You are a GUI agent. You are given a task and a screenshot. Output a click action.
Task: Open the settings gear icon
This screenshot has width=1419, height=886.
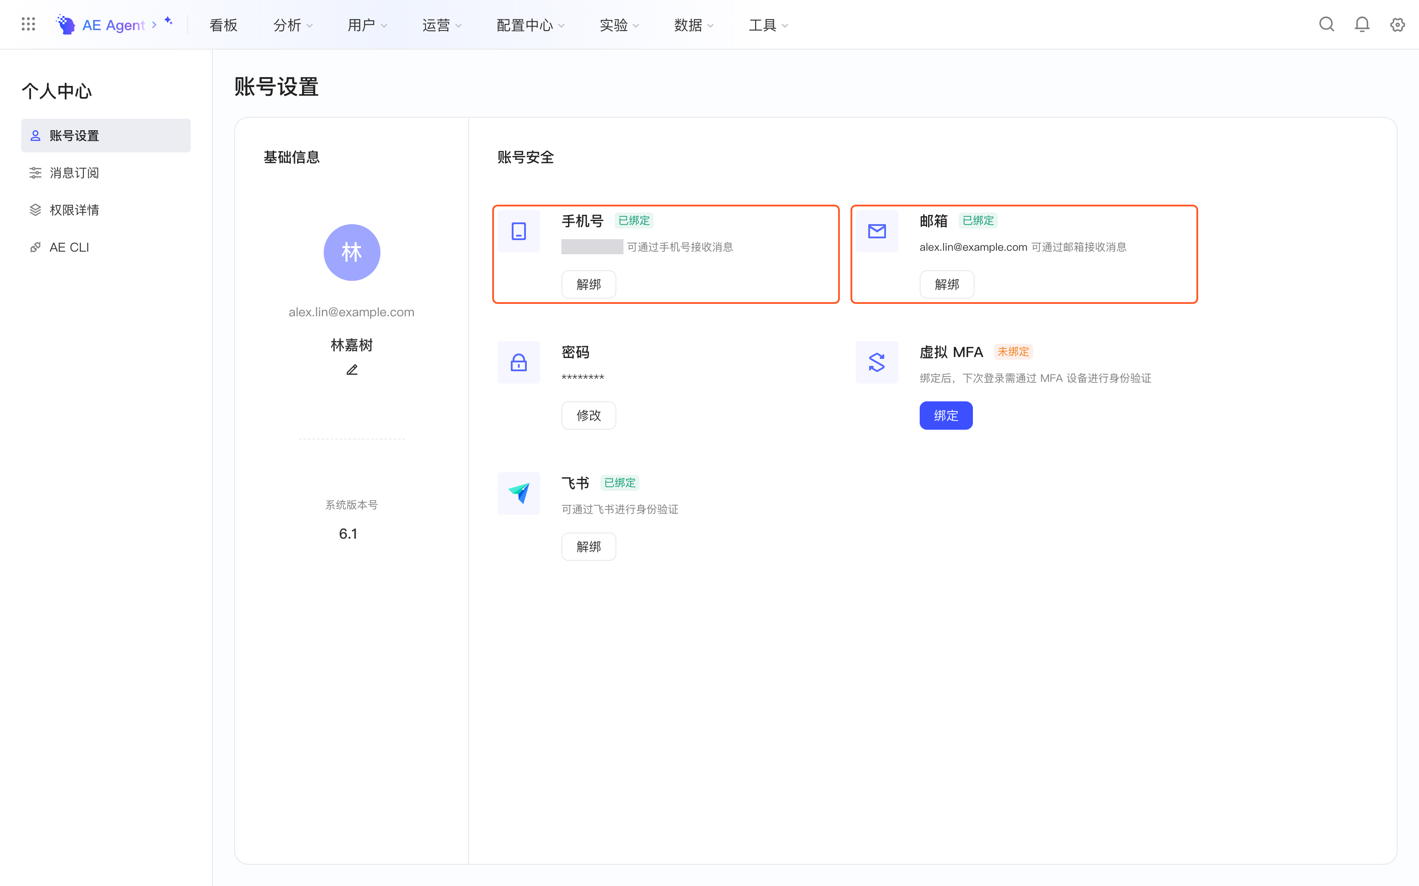pyautogui.click(x=1397, y=24)
